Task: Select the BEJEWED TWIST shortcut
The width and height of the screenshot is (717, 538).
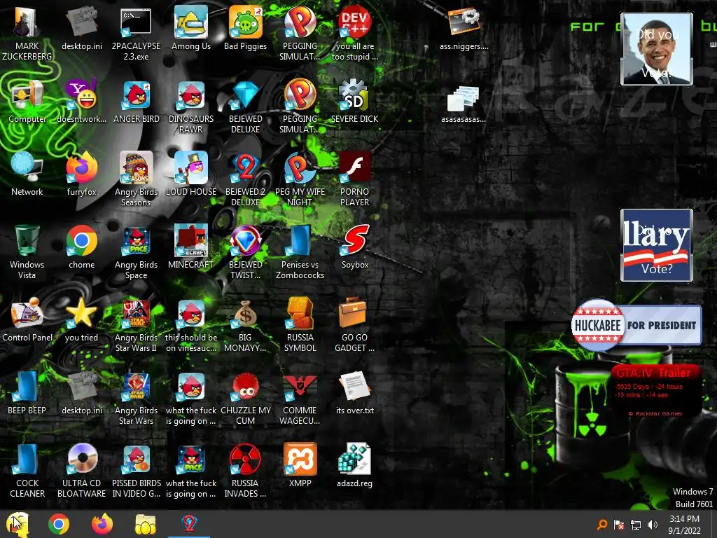Action: (246, 251)
